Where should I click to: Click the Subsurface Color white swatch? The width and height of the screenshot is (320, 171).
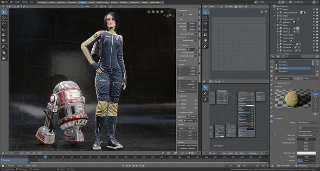pyautogui.click(x=307, y=153)
